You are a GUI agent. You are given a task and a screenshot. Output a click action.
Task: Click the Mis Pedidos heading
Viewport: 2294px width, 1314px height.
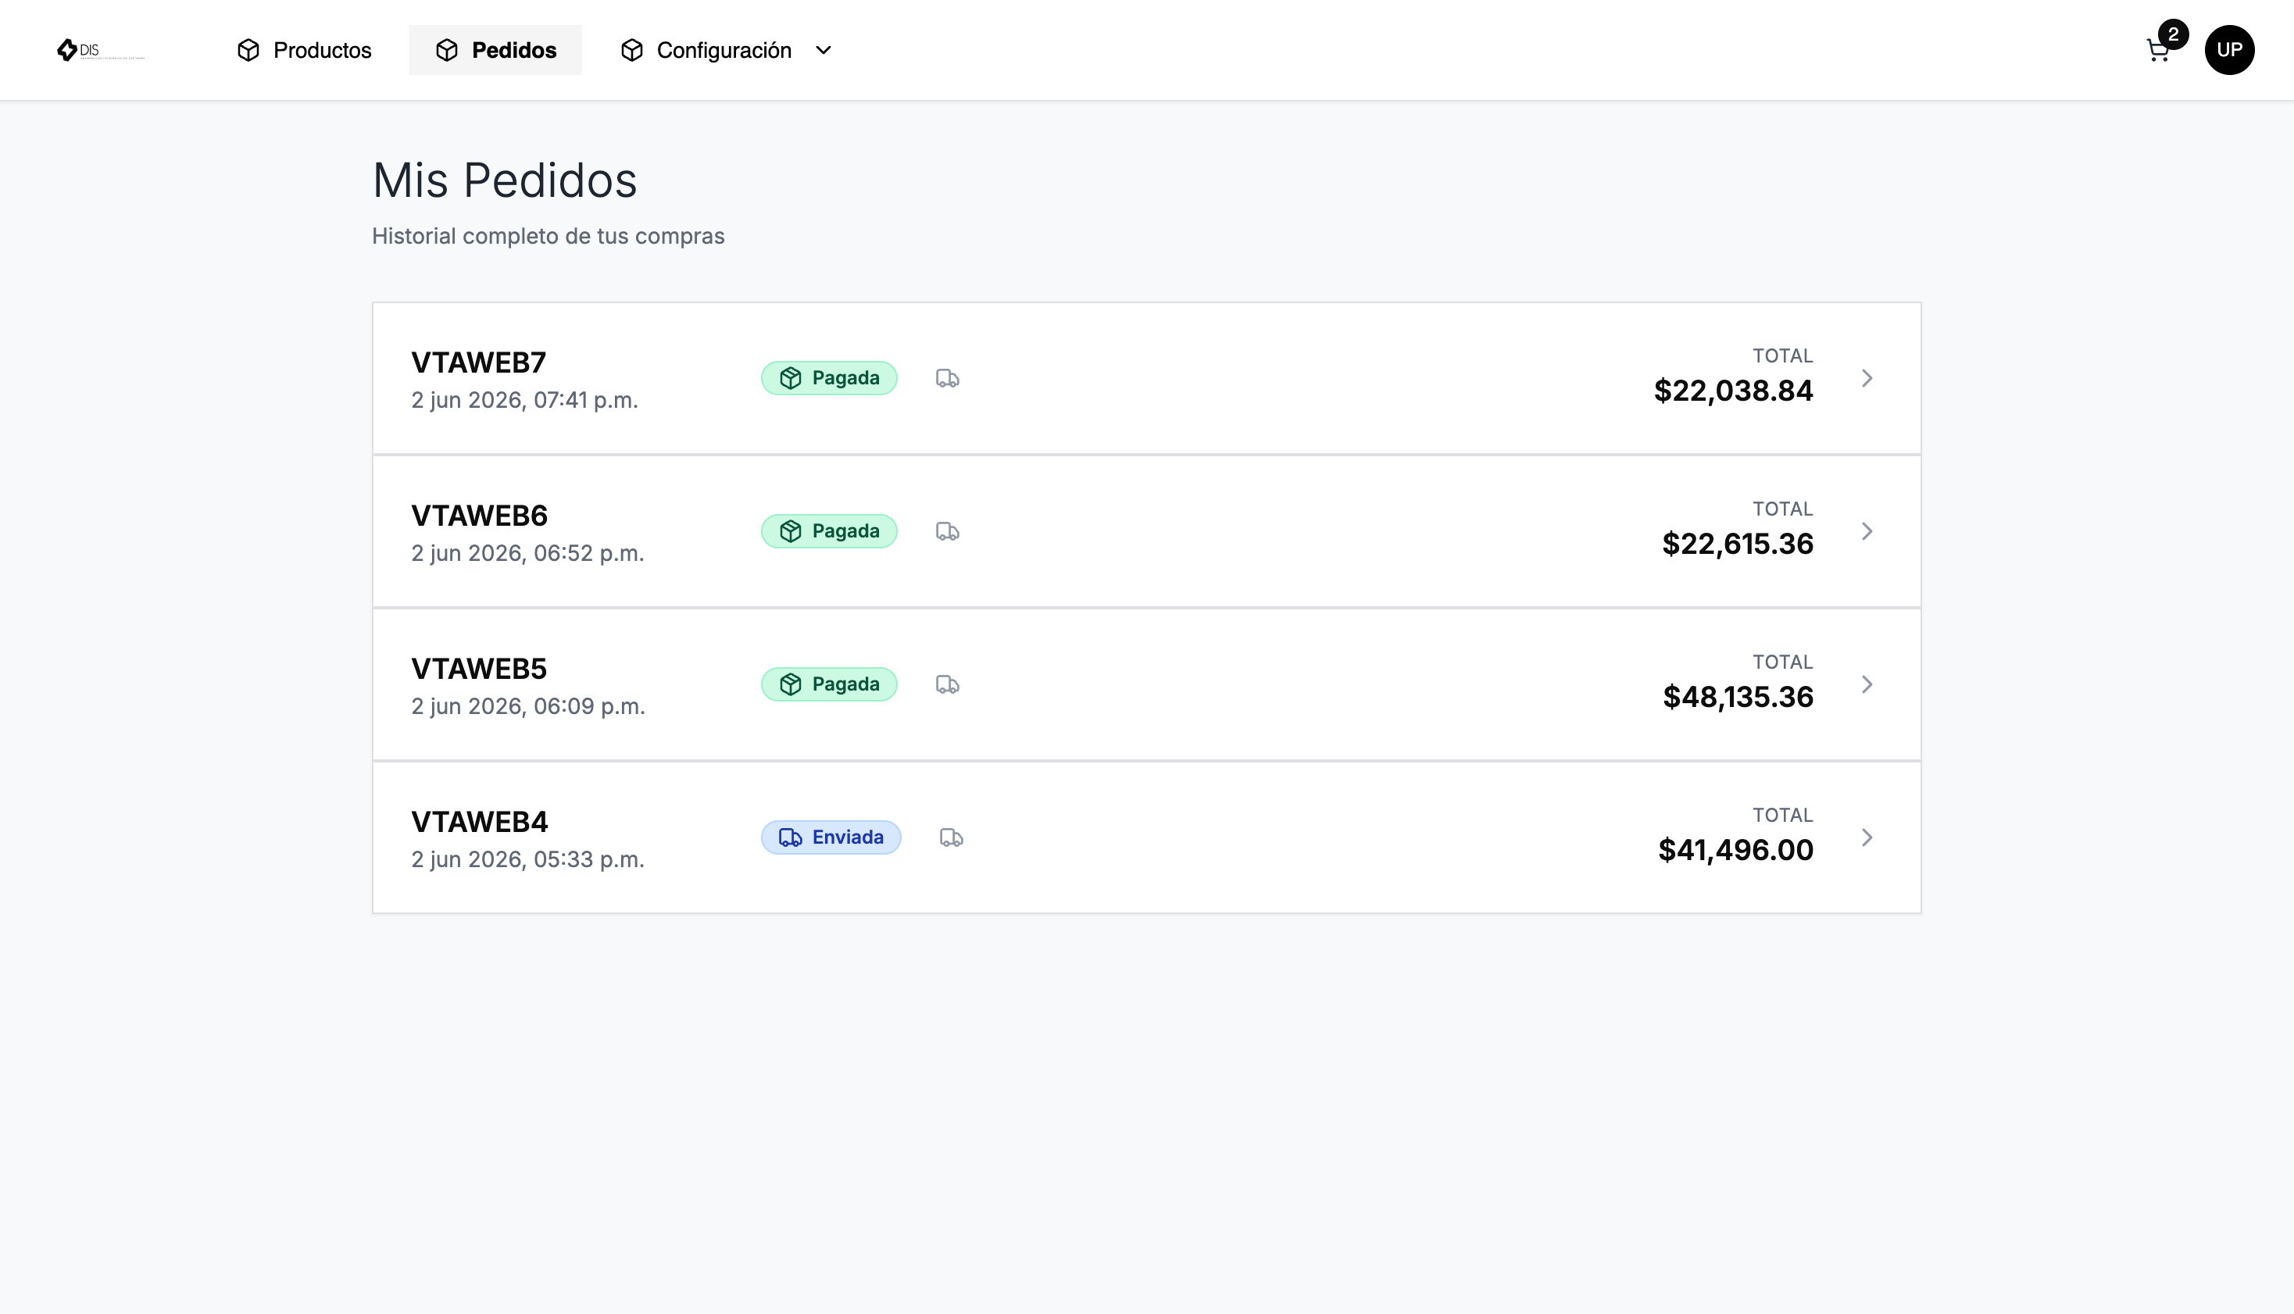(505, 180)
